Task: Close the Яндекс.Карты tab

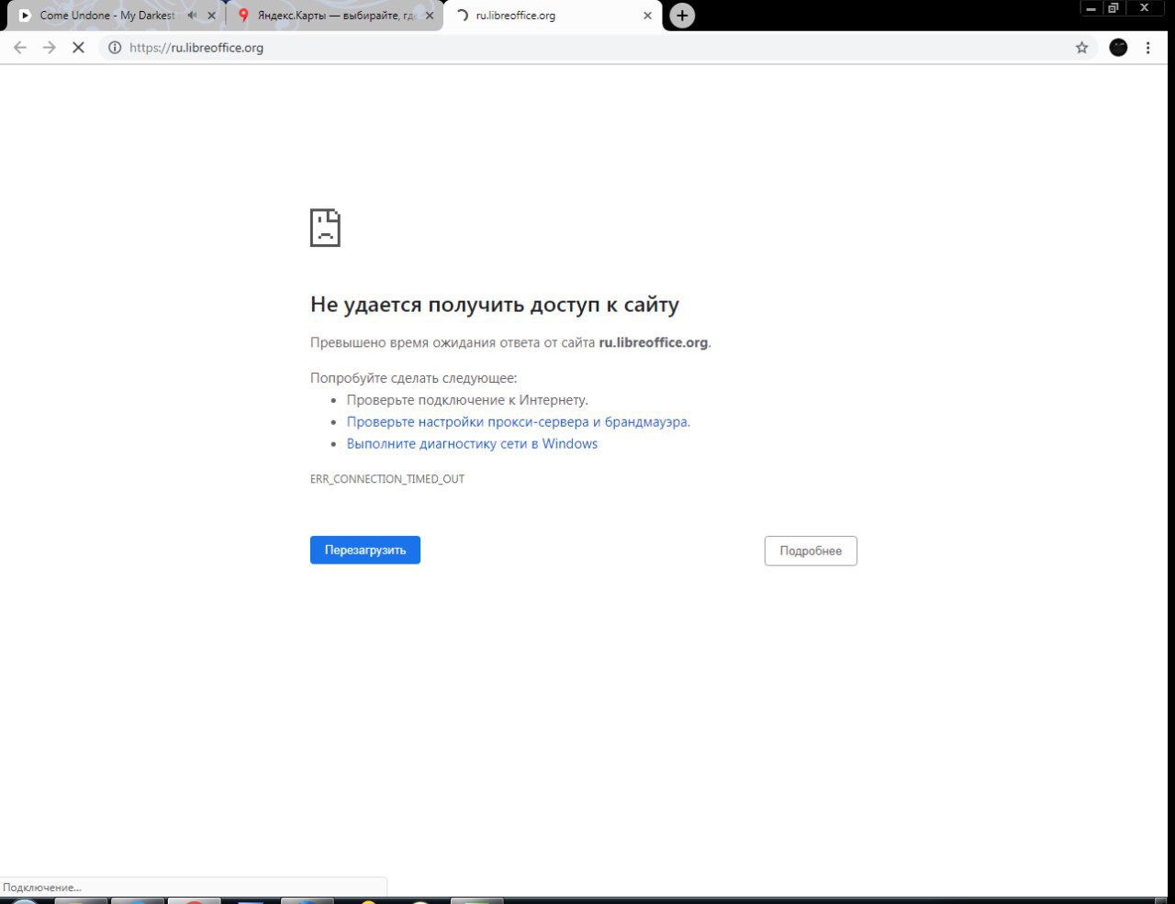Action: [429, 16]
